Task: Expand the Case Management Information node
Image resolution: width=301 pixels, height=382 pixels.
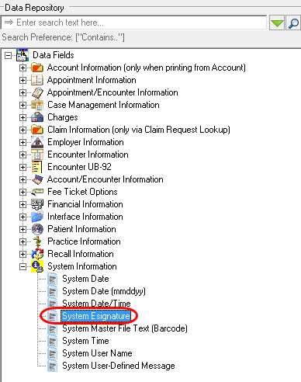Action: click(22, 105)
